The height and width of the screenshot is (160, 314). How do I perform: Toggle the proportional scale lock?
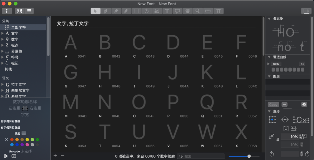pos(278,140)
